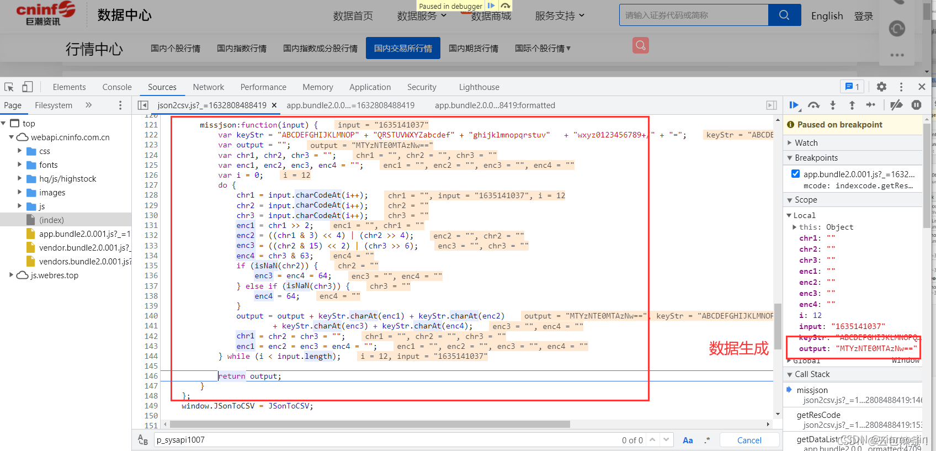Click the red search icon on page
The height and width of the screenshot is (451, 936).
[640, 45]
